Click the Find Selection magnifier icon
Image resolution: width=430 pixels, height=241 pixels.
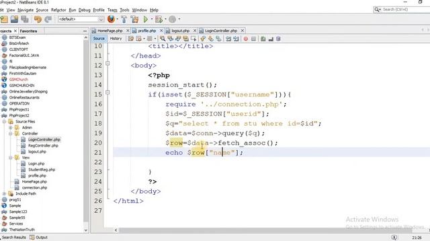[163, 39]
